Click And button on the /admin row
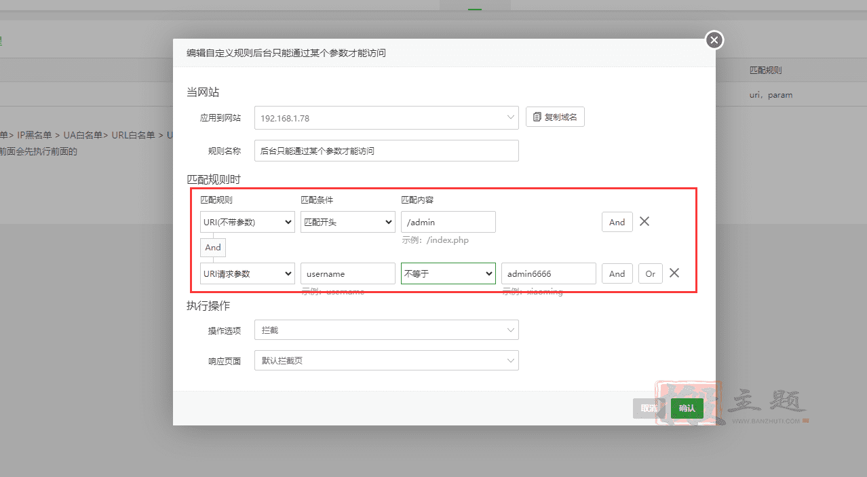This screenshot has width=867, height=477. tap(617, 222)
